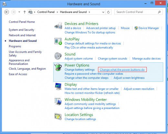Click Add a device
Screen dimensions: 168x134
point(73,28)
